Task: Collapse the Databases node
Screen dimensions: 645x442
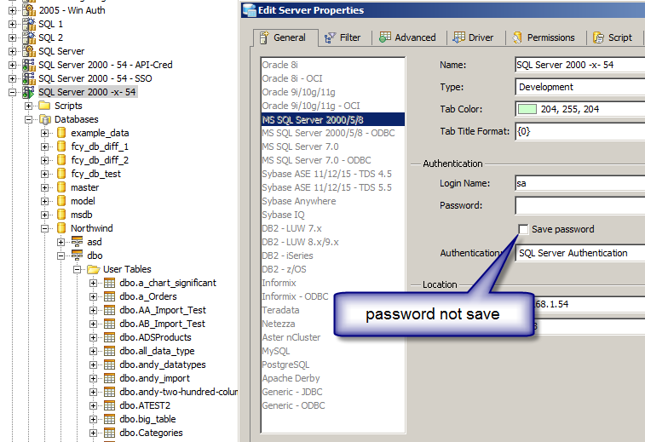Action: click(28, 119)
